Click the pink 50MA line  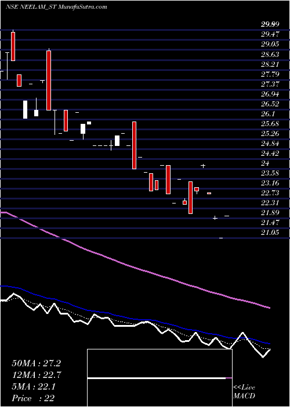pos(135,267)
